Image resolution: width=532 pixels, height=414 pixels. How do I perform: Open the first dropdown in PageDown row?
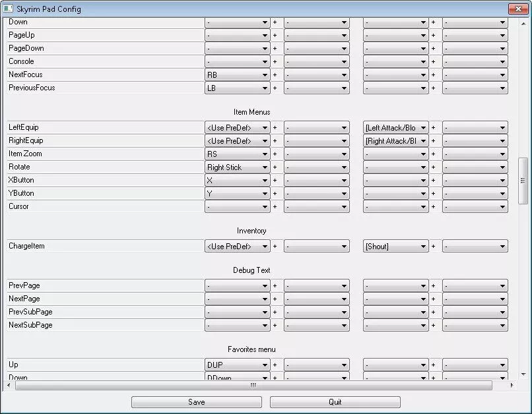point(237,48)
